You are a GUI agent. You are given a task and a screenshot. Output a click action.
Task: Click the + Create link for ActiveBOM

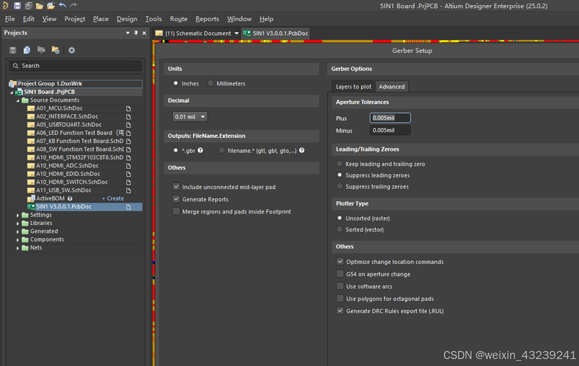tap(113, 198)
